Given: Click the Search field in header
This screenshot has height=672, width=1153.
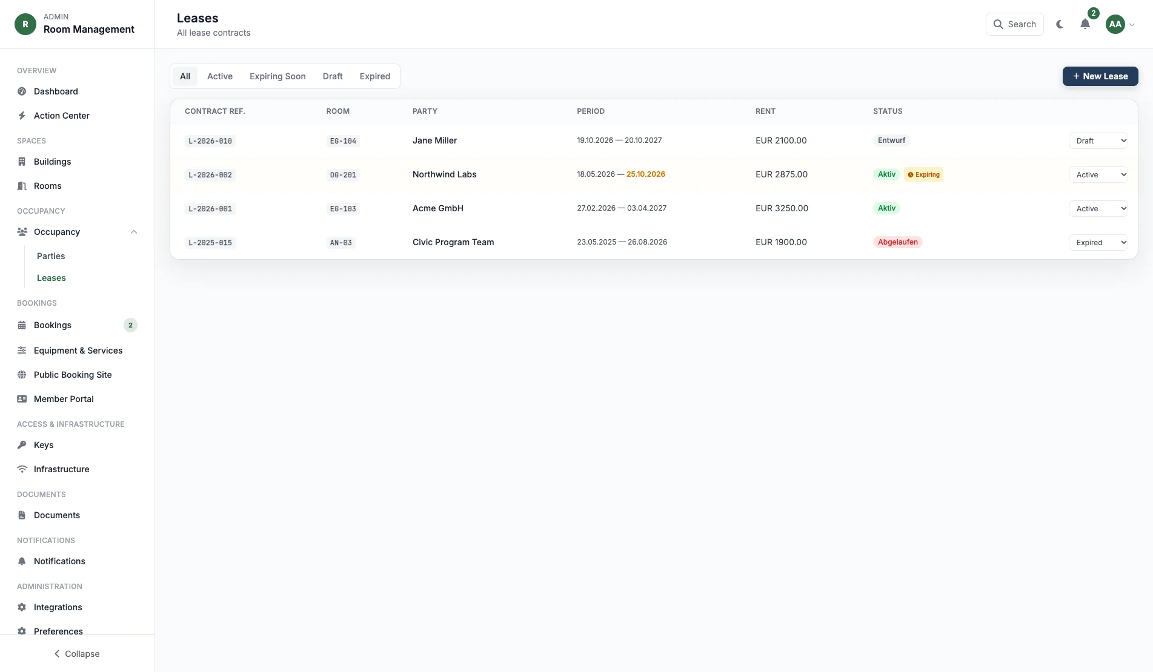Looking at the screenshot, I should pyautogui.click(x=1015, y=24).
